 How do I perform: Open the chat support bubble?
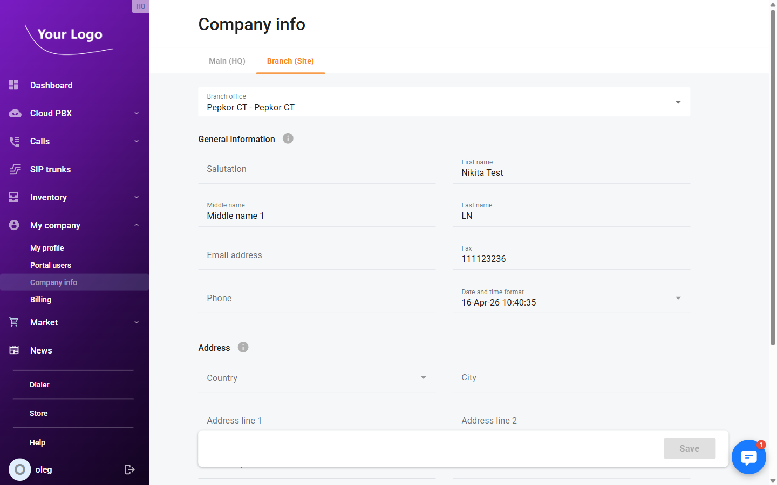[x=749, y=457]
